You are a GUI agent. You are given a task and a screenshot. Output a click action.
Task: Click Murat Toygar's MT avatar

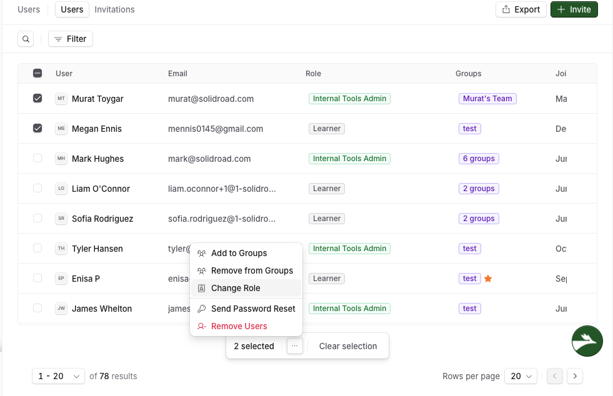click(61, 99)
